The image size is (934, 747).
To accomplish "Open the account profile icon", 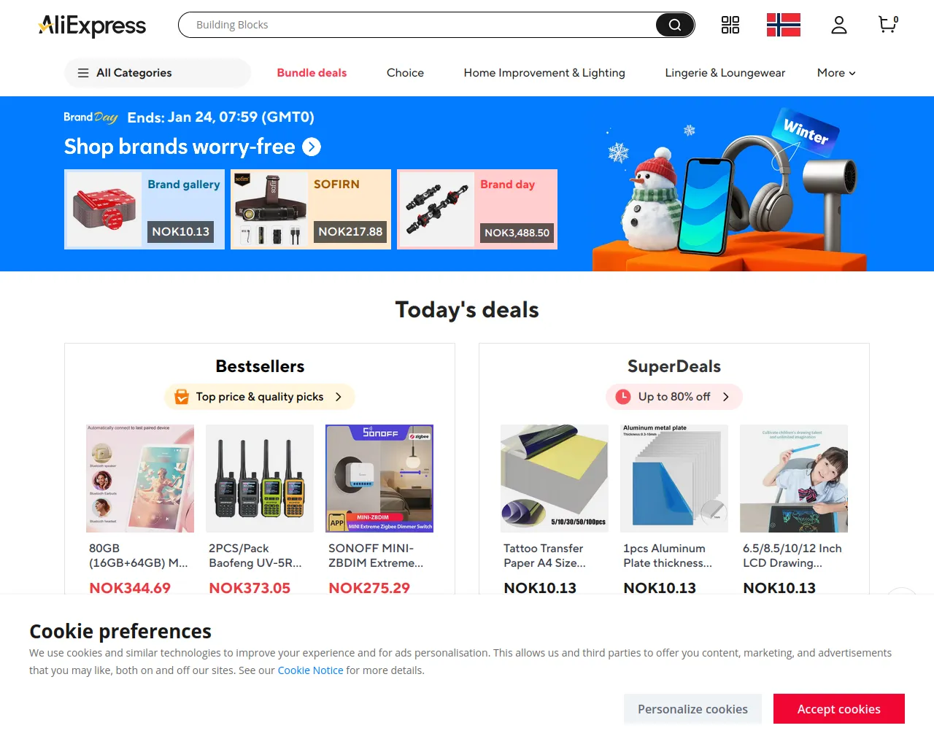I will click(x=839, y=25).
